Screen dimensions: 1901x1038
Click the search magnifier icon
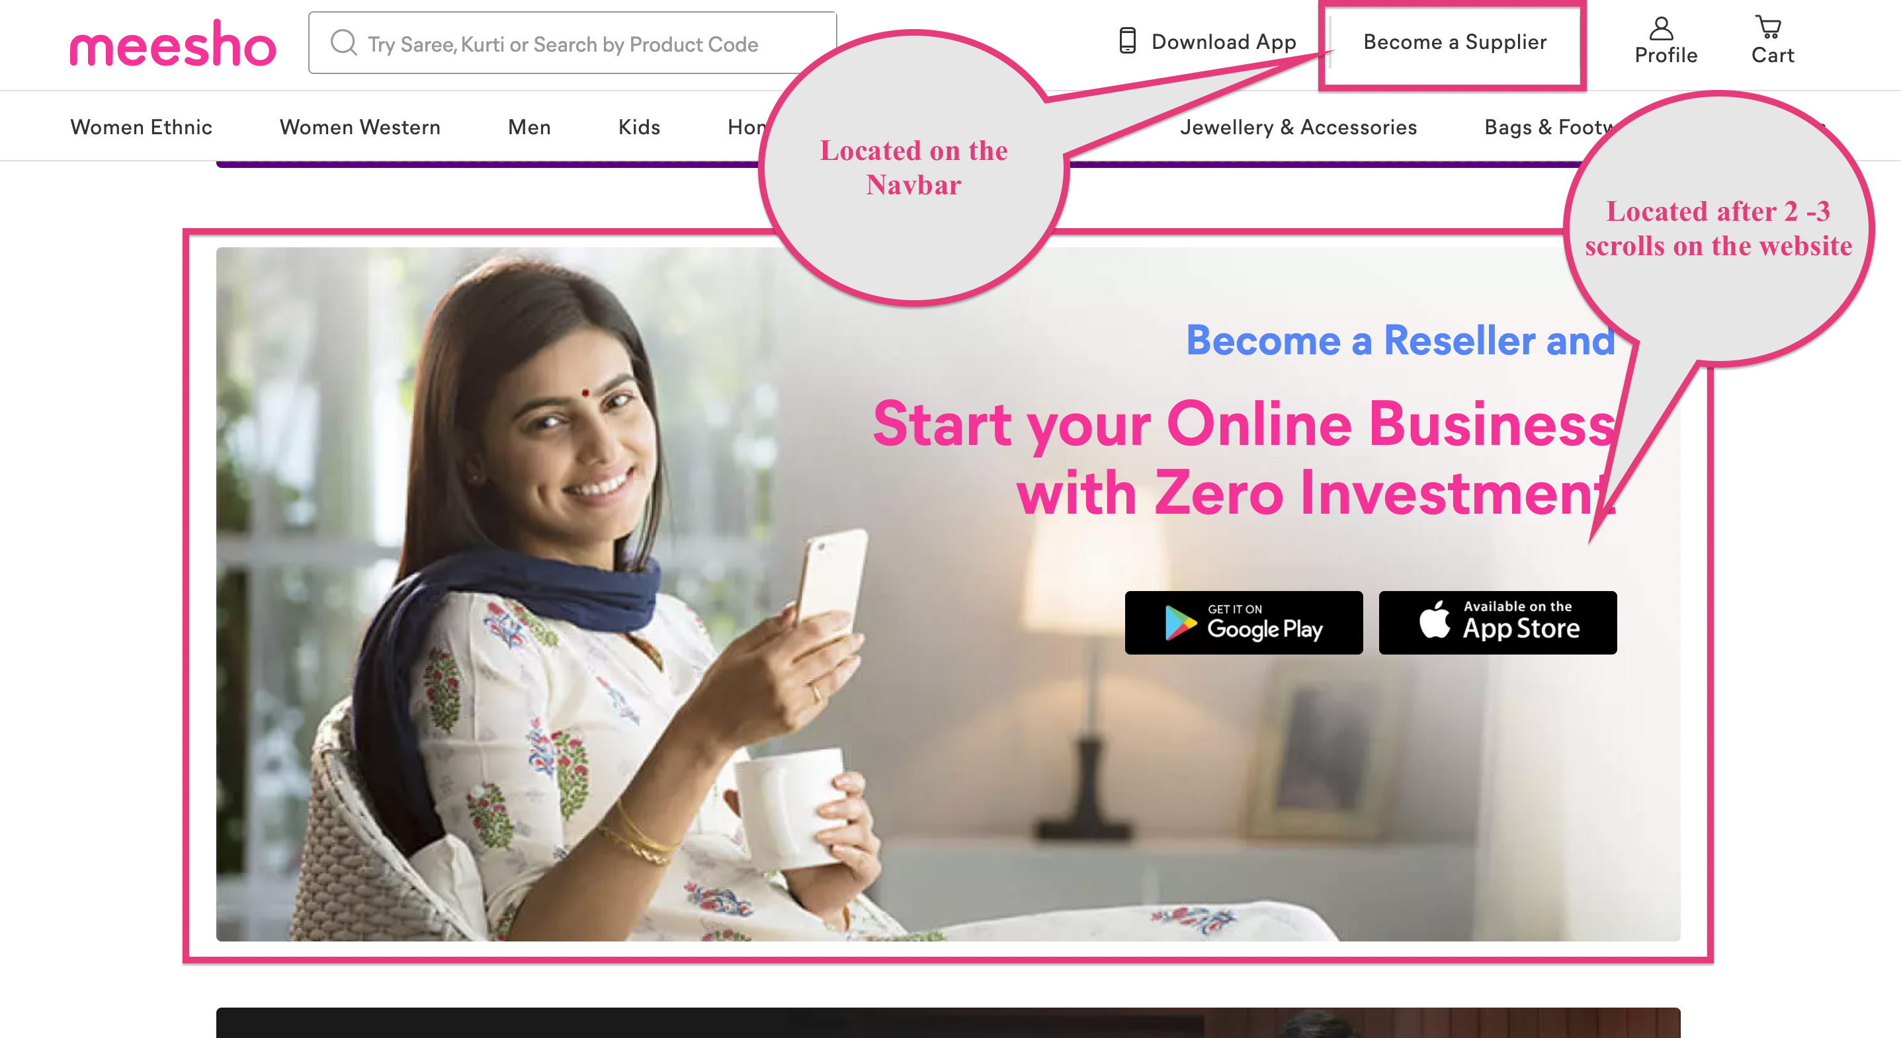pos(343,43)
